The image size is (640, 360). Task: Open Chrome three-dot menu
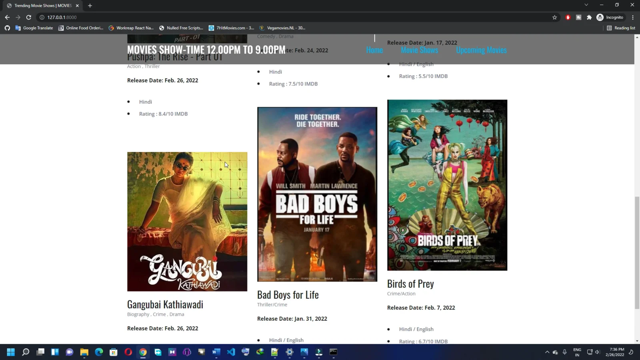click(x=633, y=17)
